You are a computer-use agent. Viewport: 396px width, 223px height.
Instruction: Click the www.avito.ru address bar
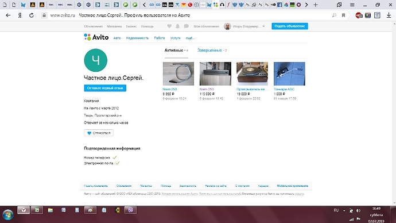[x=63, y=15]
